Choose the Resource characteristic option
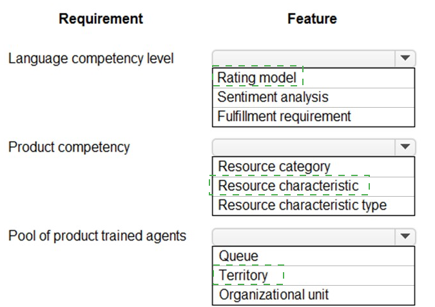This screenshot has width=435, height=307. pos(313,186)
